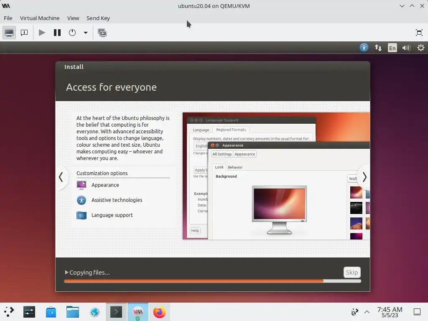Select the Behavior tab in Appearance
Viewport: 428px width, 321px height.
click(235, 167)
